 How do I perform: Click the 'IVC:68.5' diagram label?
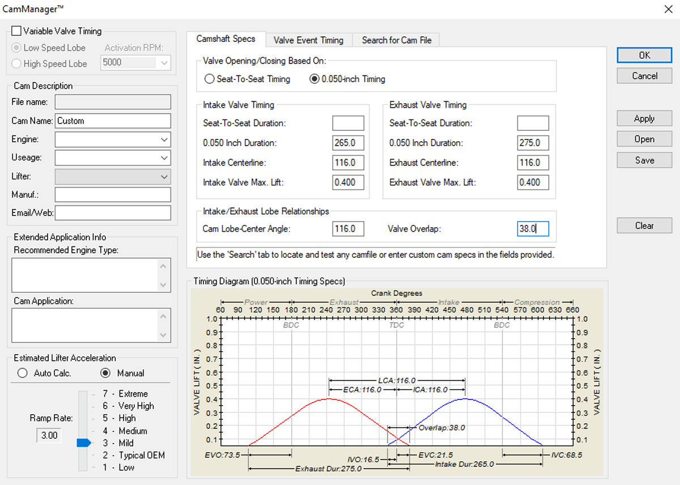click(x=567, y=454)
